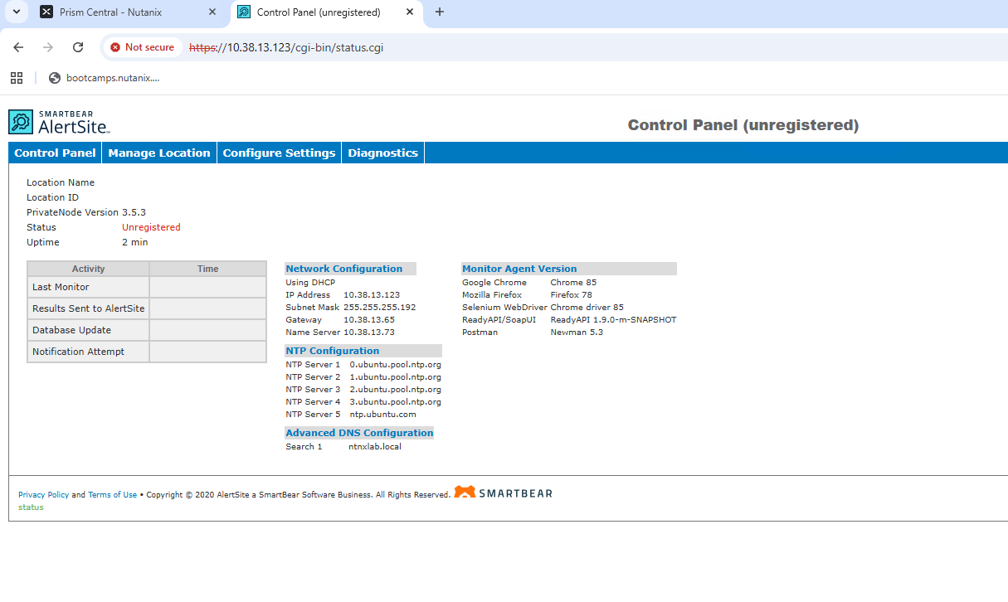Click the Mozilla Firefox version Firefox 78

tap(572, 295)
